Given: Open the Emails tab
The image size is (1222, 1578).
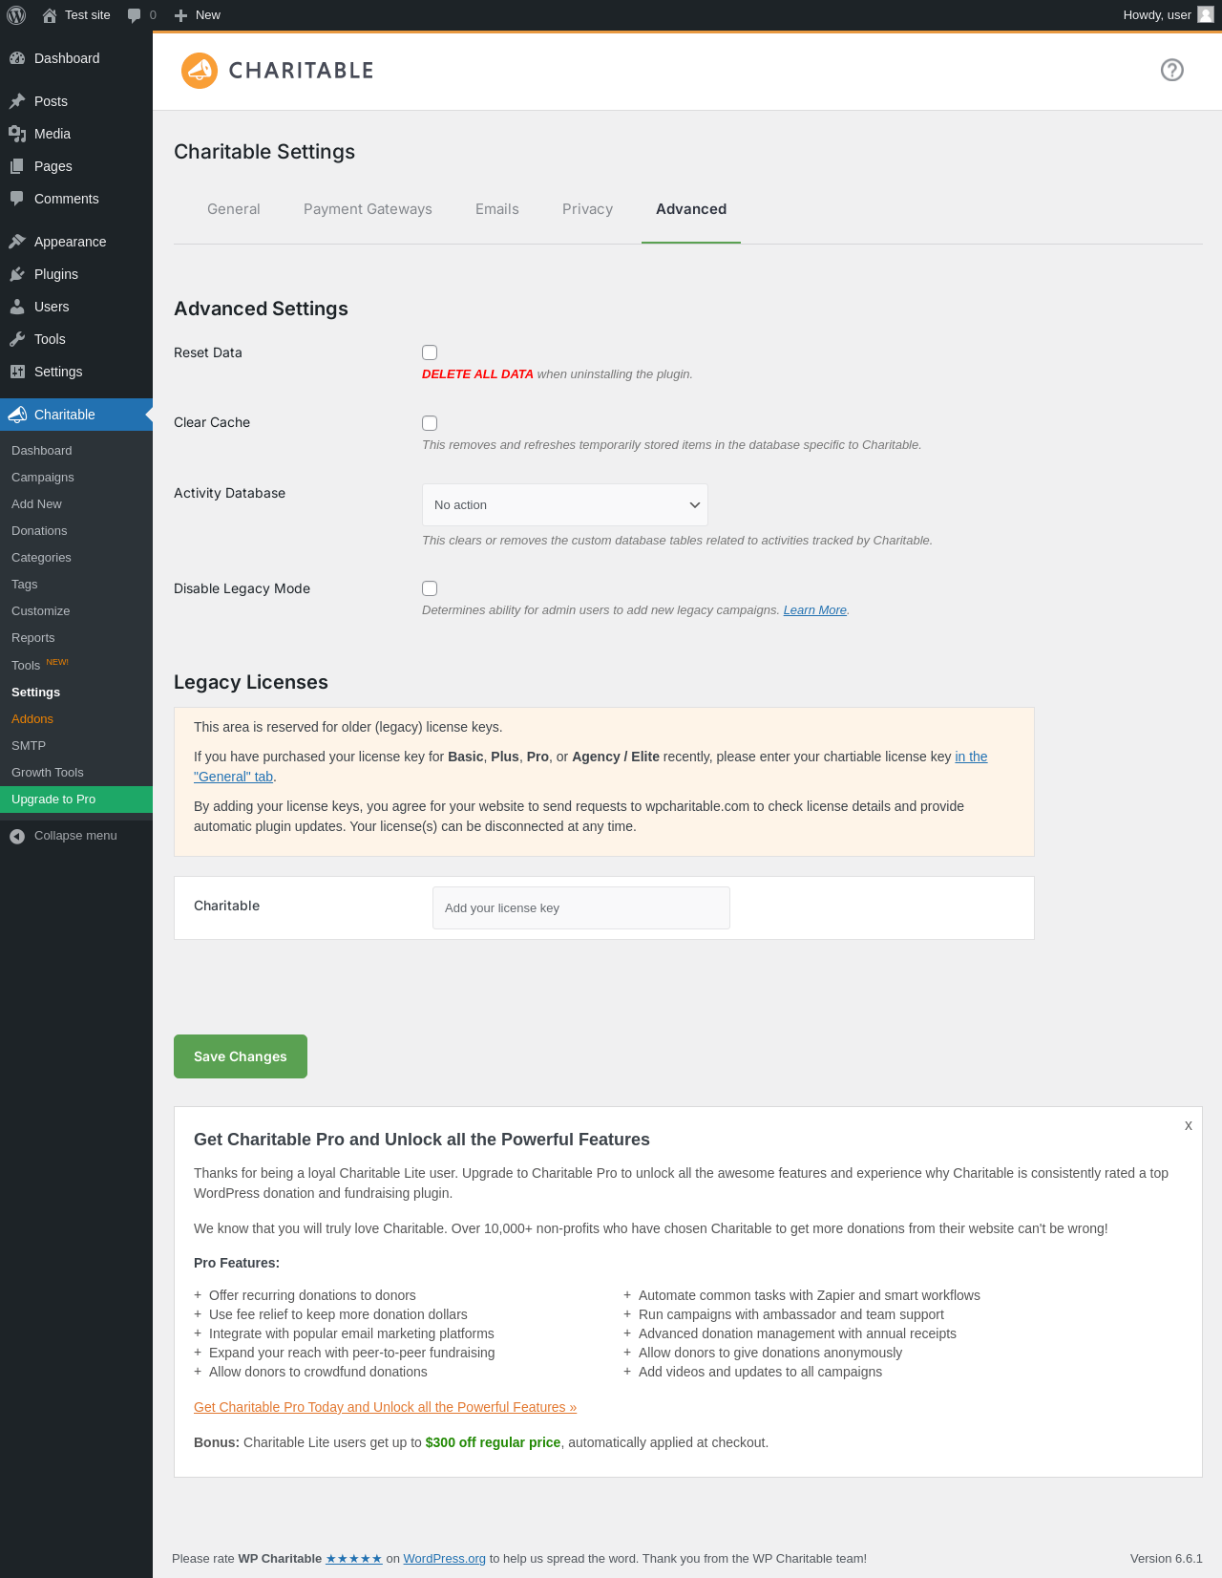Looking at the screenshot, I should [x=497, y=209].
